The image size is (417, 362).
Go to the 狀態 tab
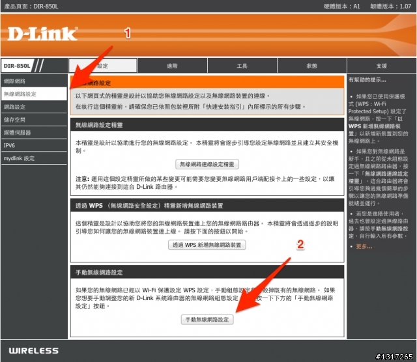[311, 66]
